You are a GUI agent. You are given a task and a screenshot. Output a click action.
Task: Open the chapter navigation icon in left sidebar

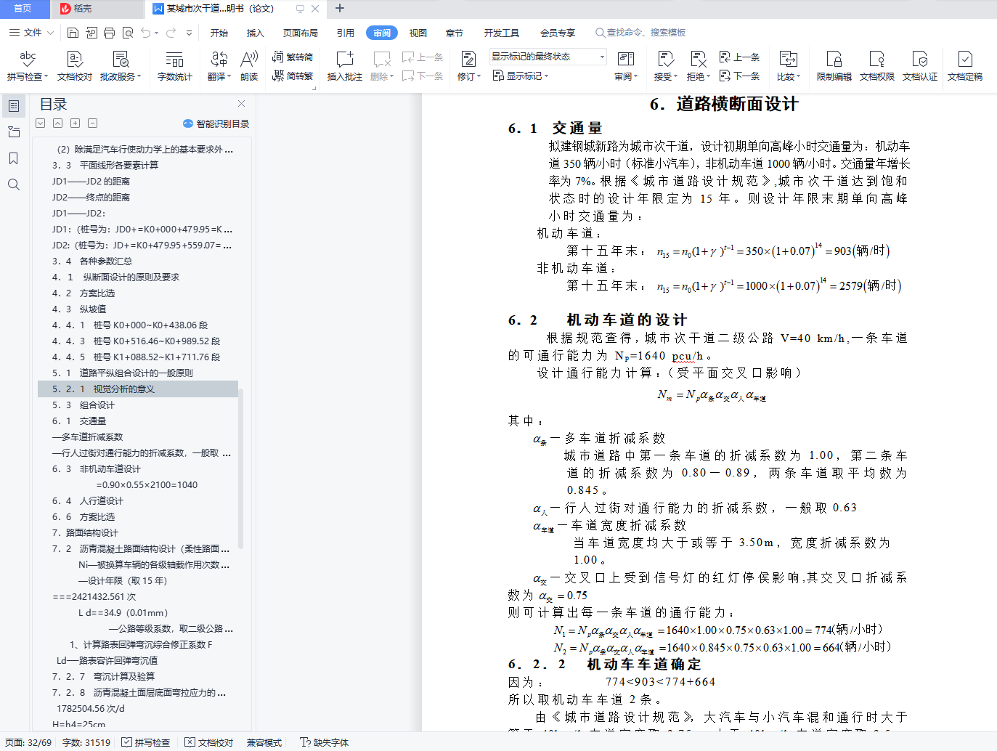coord(14,132)
